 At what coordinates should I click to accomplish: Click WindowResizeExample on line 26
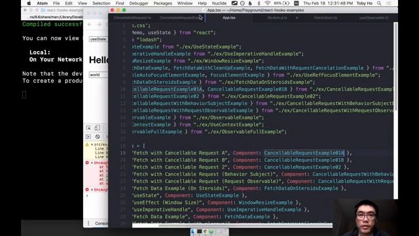coord(266,203)
